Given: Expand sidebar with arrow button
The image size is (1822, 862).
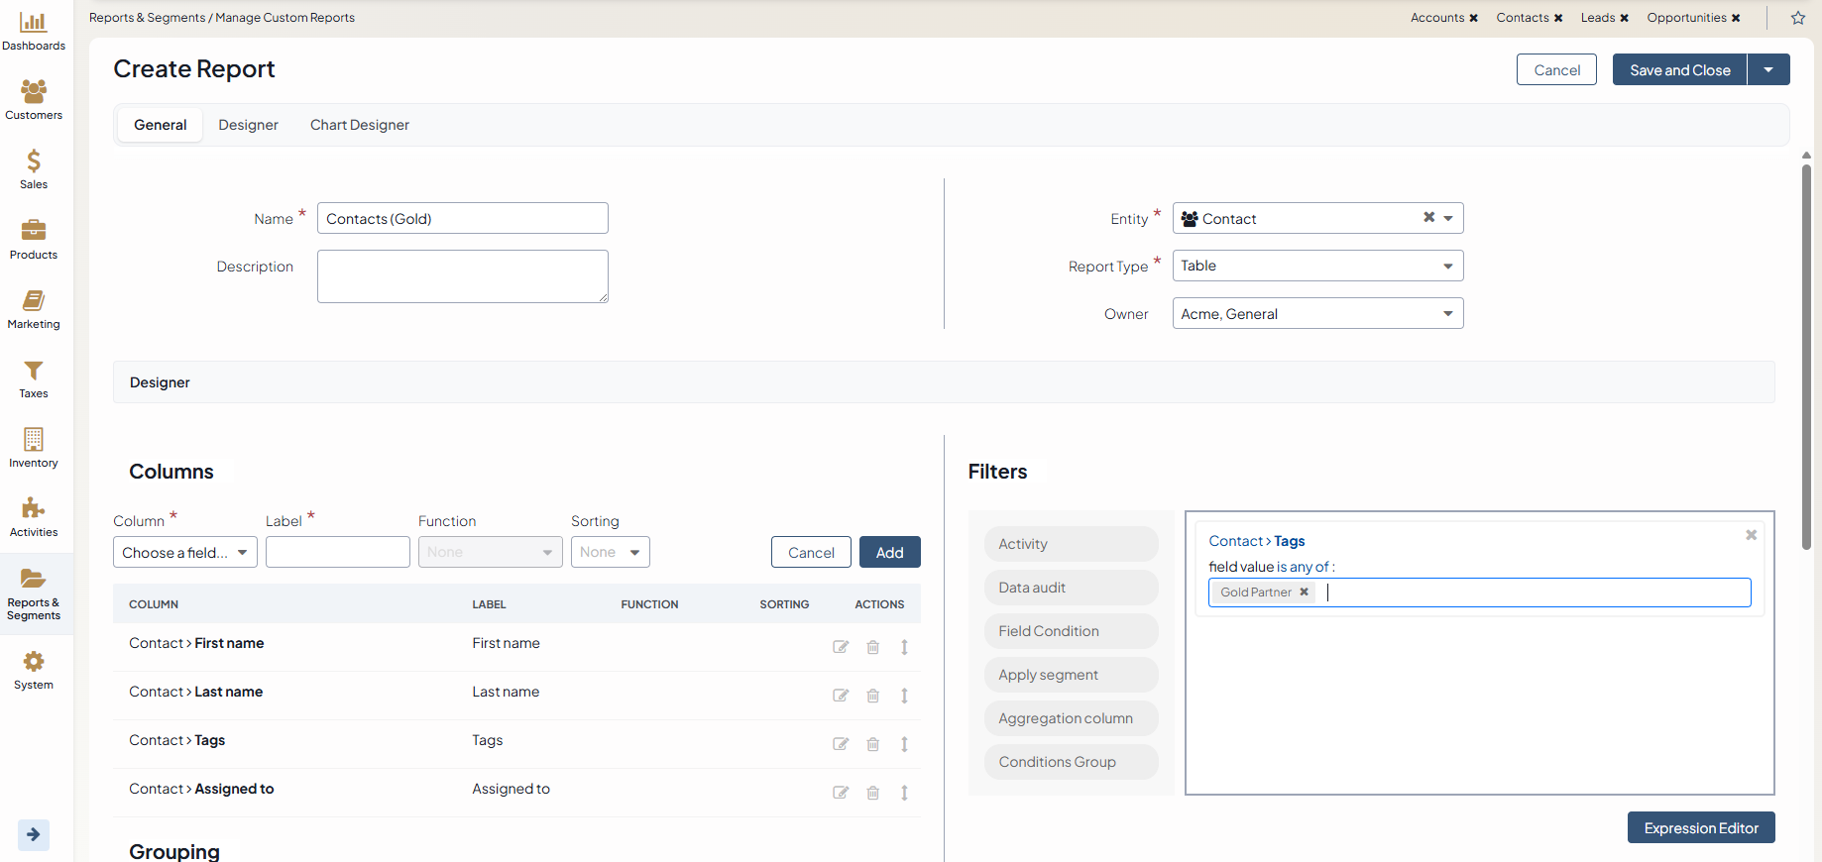Looking at the screenshot, I should [x=33, y=834].
